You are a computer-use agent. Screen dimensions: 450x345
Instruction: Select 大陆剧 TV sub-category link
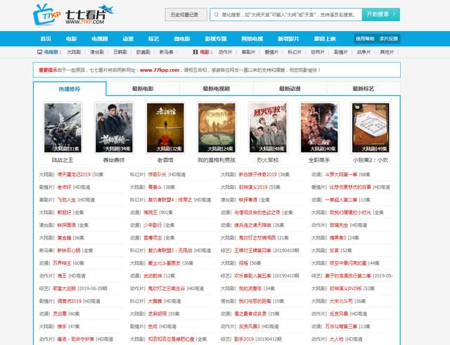click(74, 52)
